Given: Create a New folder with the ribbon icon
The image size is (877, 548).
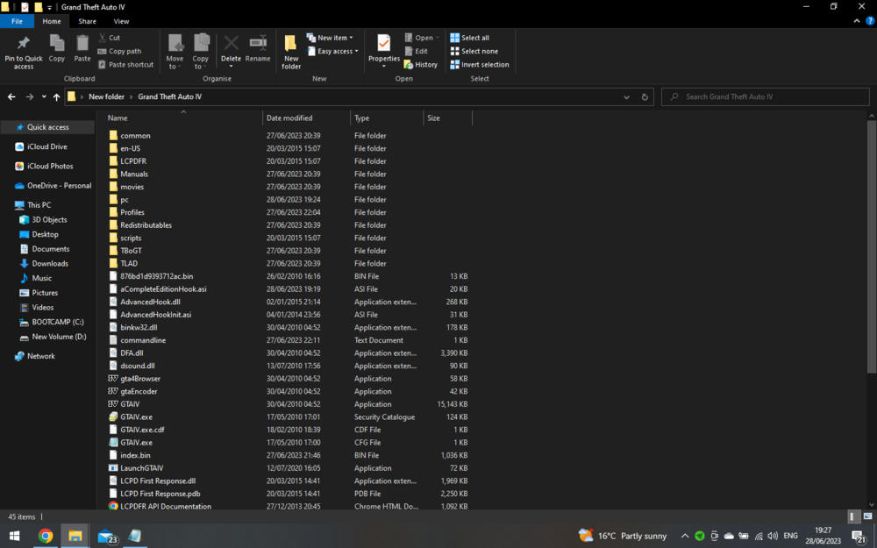Looking at the screenshot, I should click(291, 50).
